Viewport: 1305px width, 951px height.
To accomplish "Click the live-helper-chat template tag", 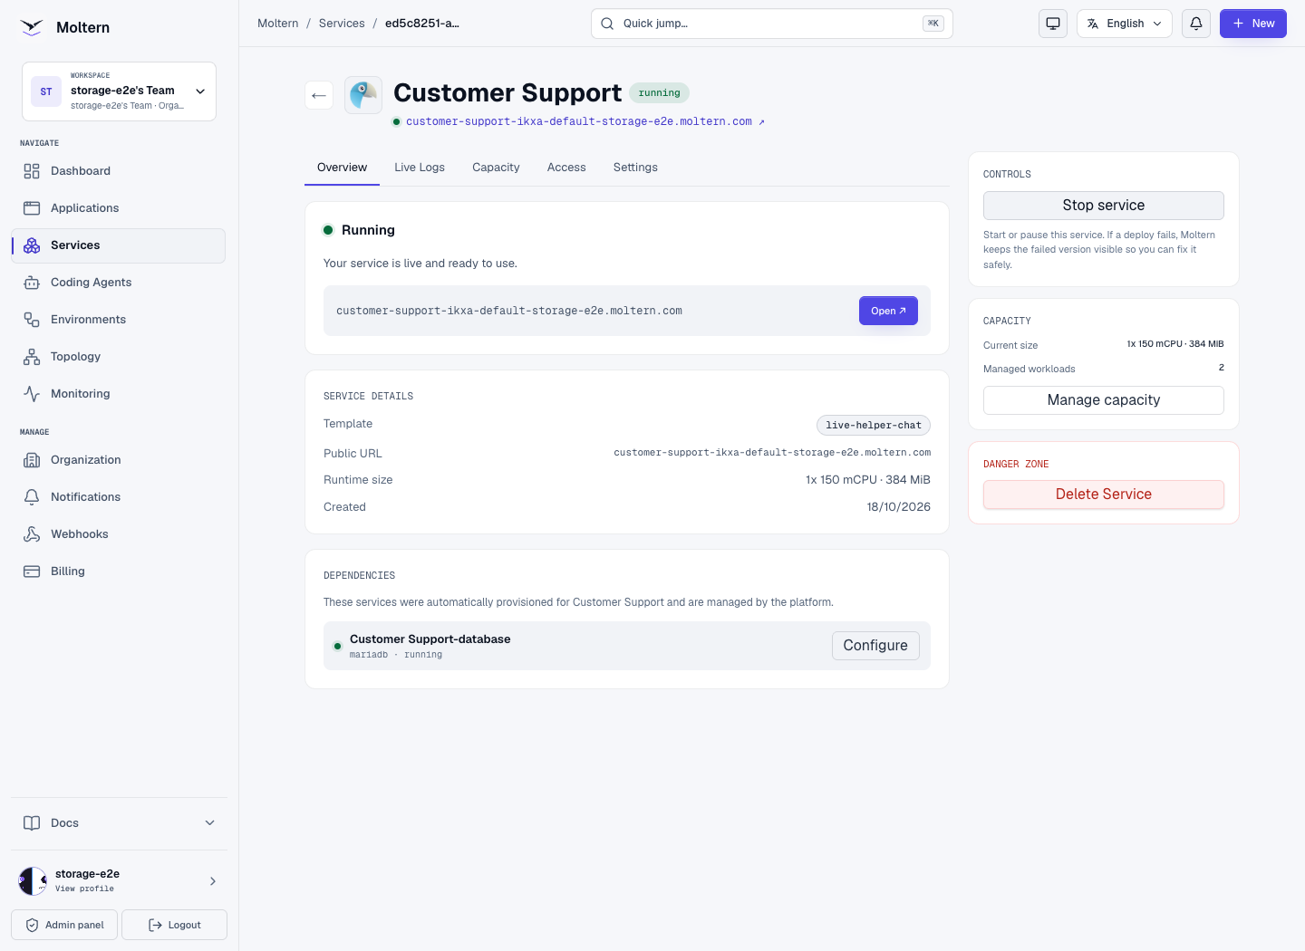I will point(874,425).
